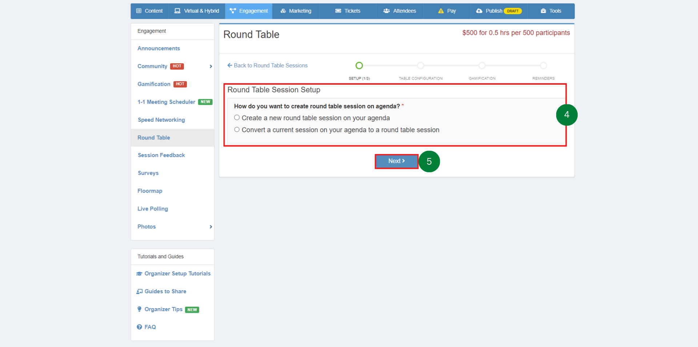Open the Engagement tab
The height and width of the screenshot is (347, 698).
(249, 11)
